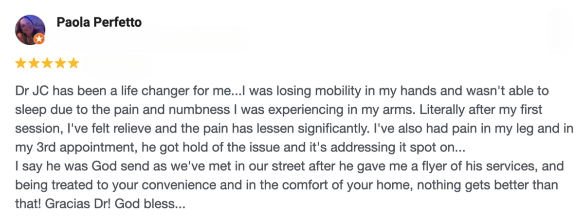
Task: Click Paola Perfetto's profile photo
Action: point(30,29)
